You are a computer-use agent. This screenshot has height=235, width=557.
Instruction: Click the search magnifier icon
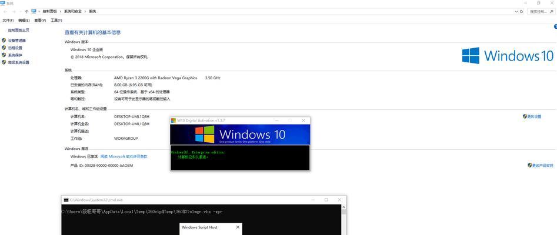coord(552,11)
